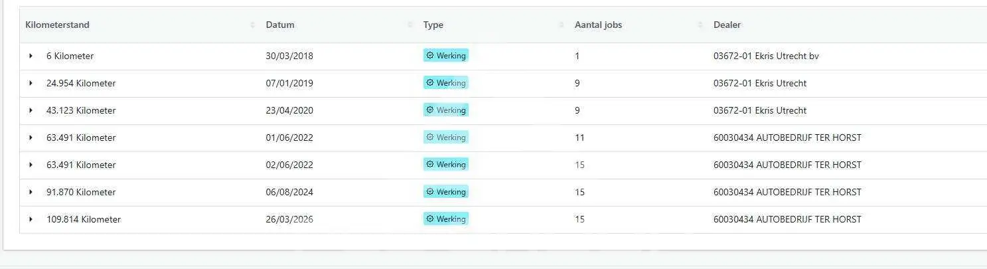Click Werking badge for 06/08/2024

[x=446, y=192]
